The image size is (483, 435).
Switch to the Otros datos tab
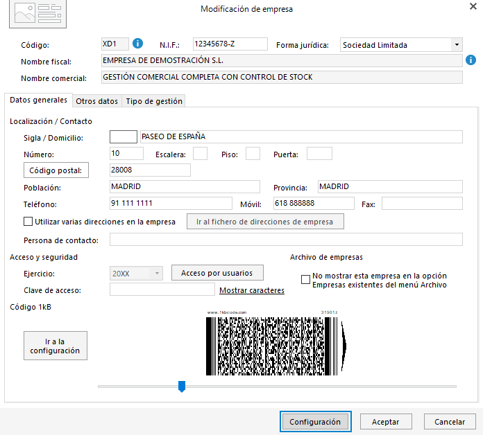point(96,101)
